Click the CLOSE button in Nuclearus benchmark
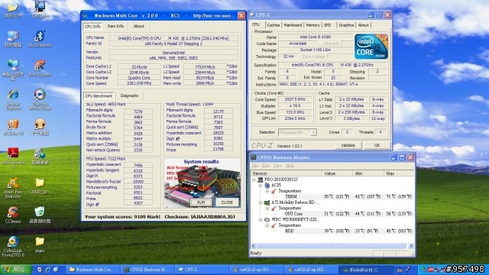 (x=227, y=202)
